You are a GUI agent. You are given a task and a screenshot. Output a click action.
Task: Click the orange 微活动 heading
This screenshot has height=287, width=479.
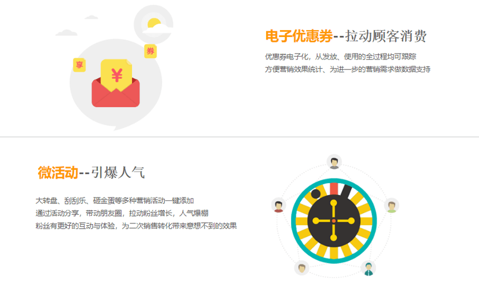[x=58, y=173]
